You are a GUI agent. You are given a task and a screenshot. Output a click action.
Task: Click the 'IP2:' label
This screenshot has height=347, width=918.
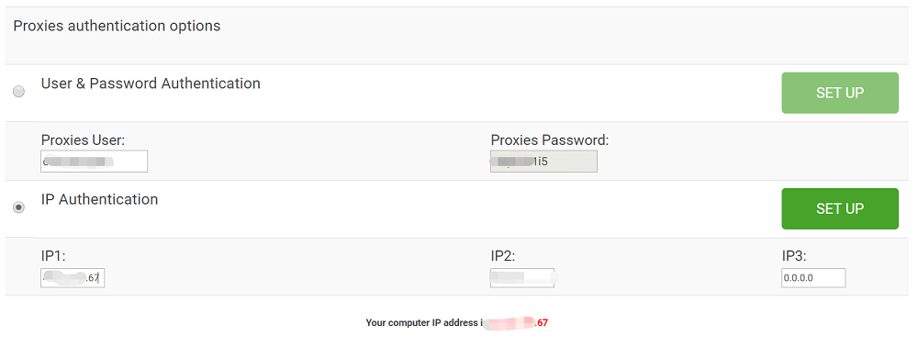click(503, 256)
